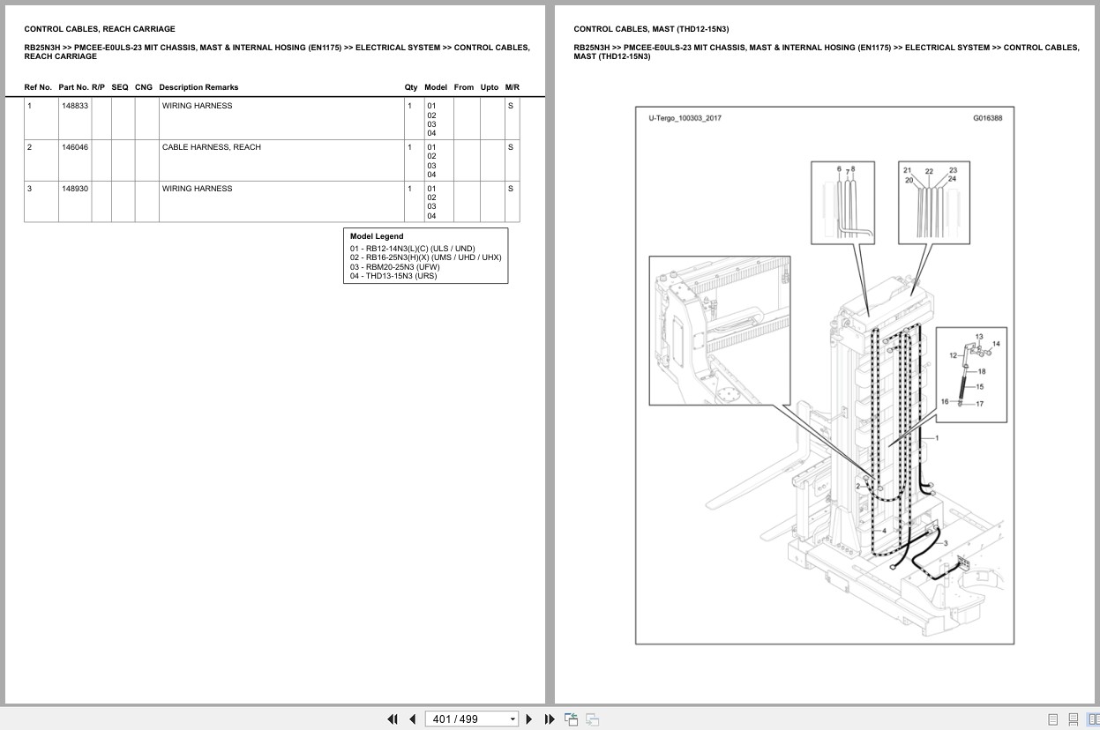Viewport: 1100px width, 730px height.
Task: Click the 'Model Legend' heading
Action: click(377, 236)
